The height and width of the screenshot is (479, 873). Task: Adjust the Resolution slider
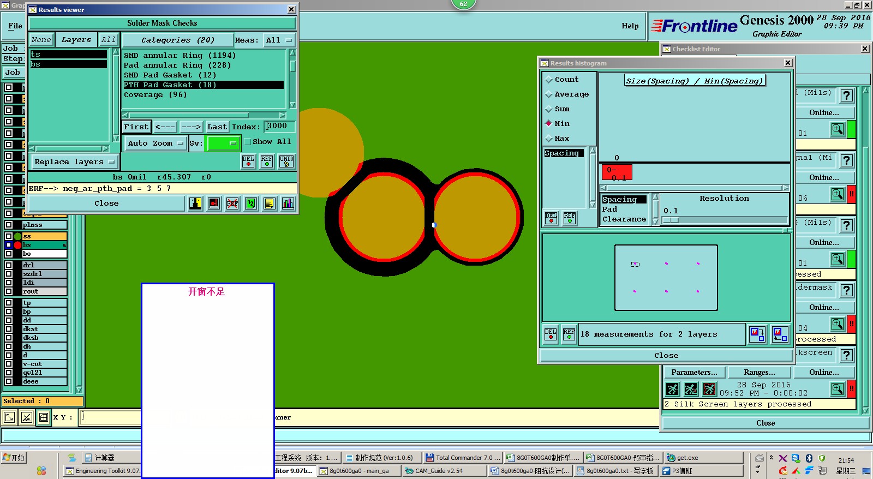click(671, 220)
